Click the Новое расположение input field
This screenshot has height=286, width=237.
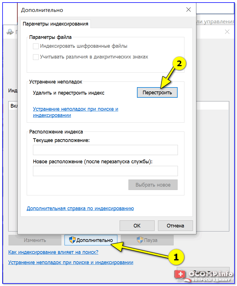coord(105,171)
